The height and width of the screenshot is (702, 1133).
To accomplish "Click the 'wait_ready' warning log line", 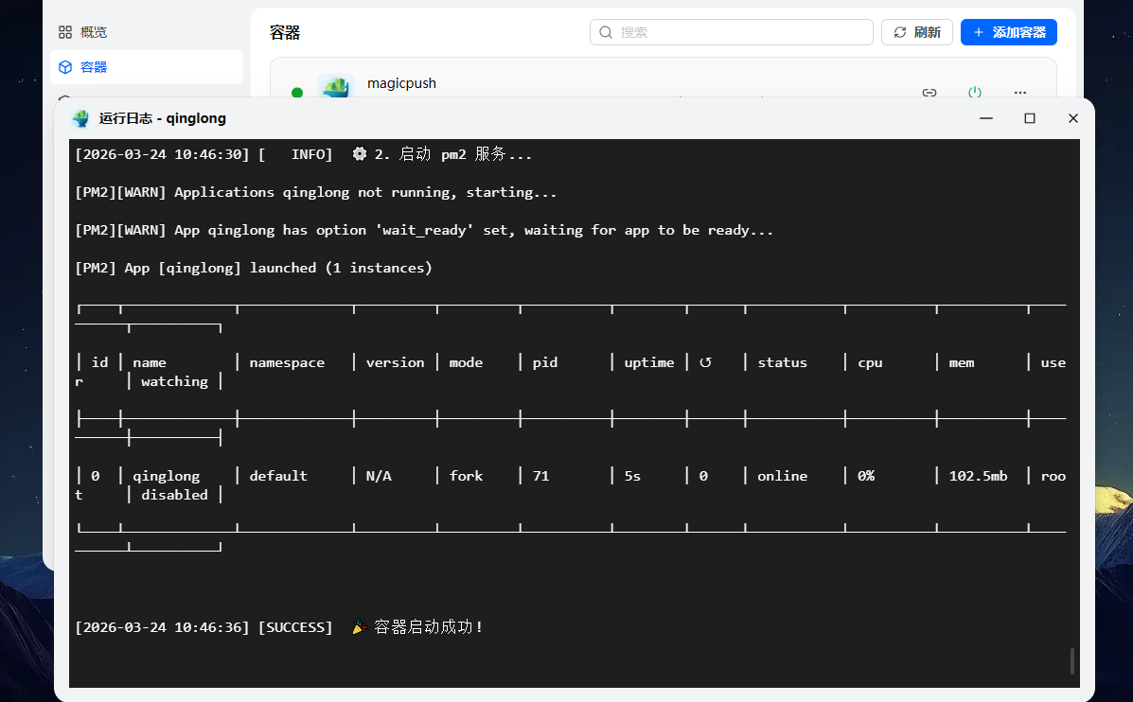I will click(x=424, y=231).
